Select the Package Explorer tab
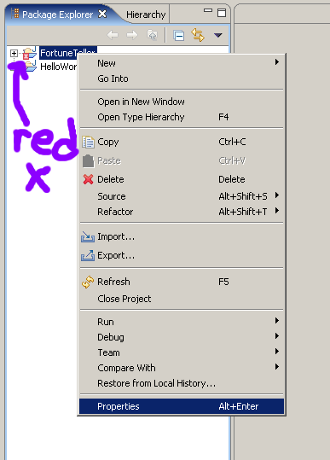Image resolution: width=330 pixels, height=460 pixels. (x=57, y=15)
